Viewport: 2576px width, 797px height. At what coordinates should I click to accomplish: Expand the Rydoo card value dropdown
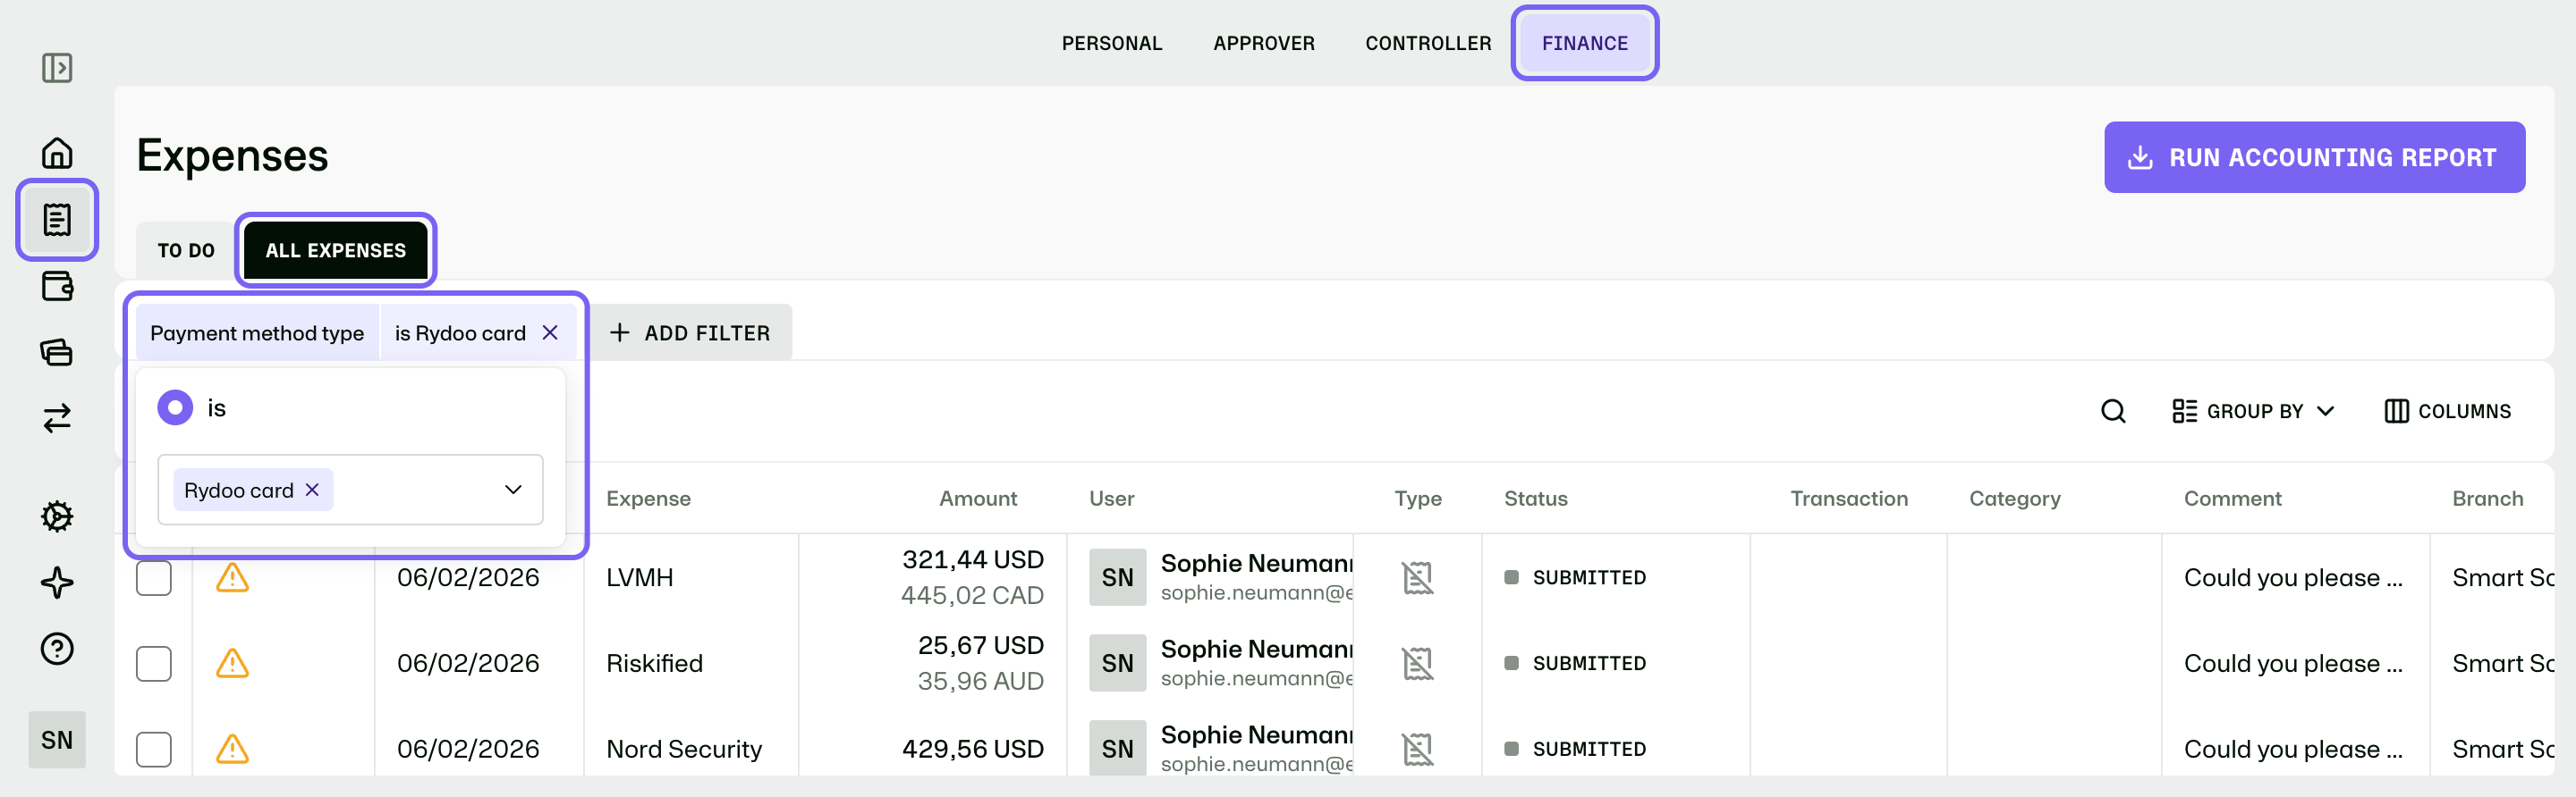click(x=513, y=490)
